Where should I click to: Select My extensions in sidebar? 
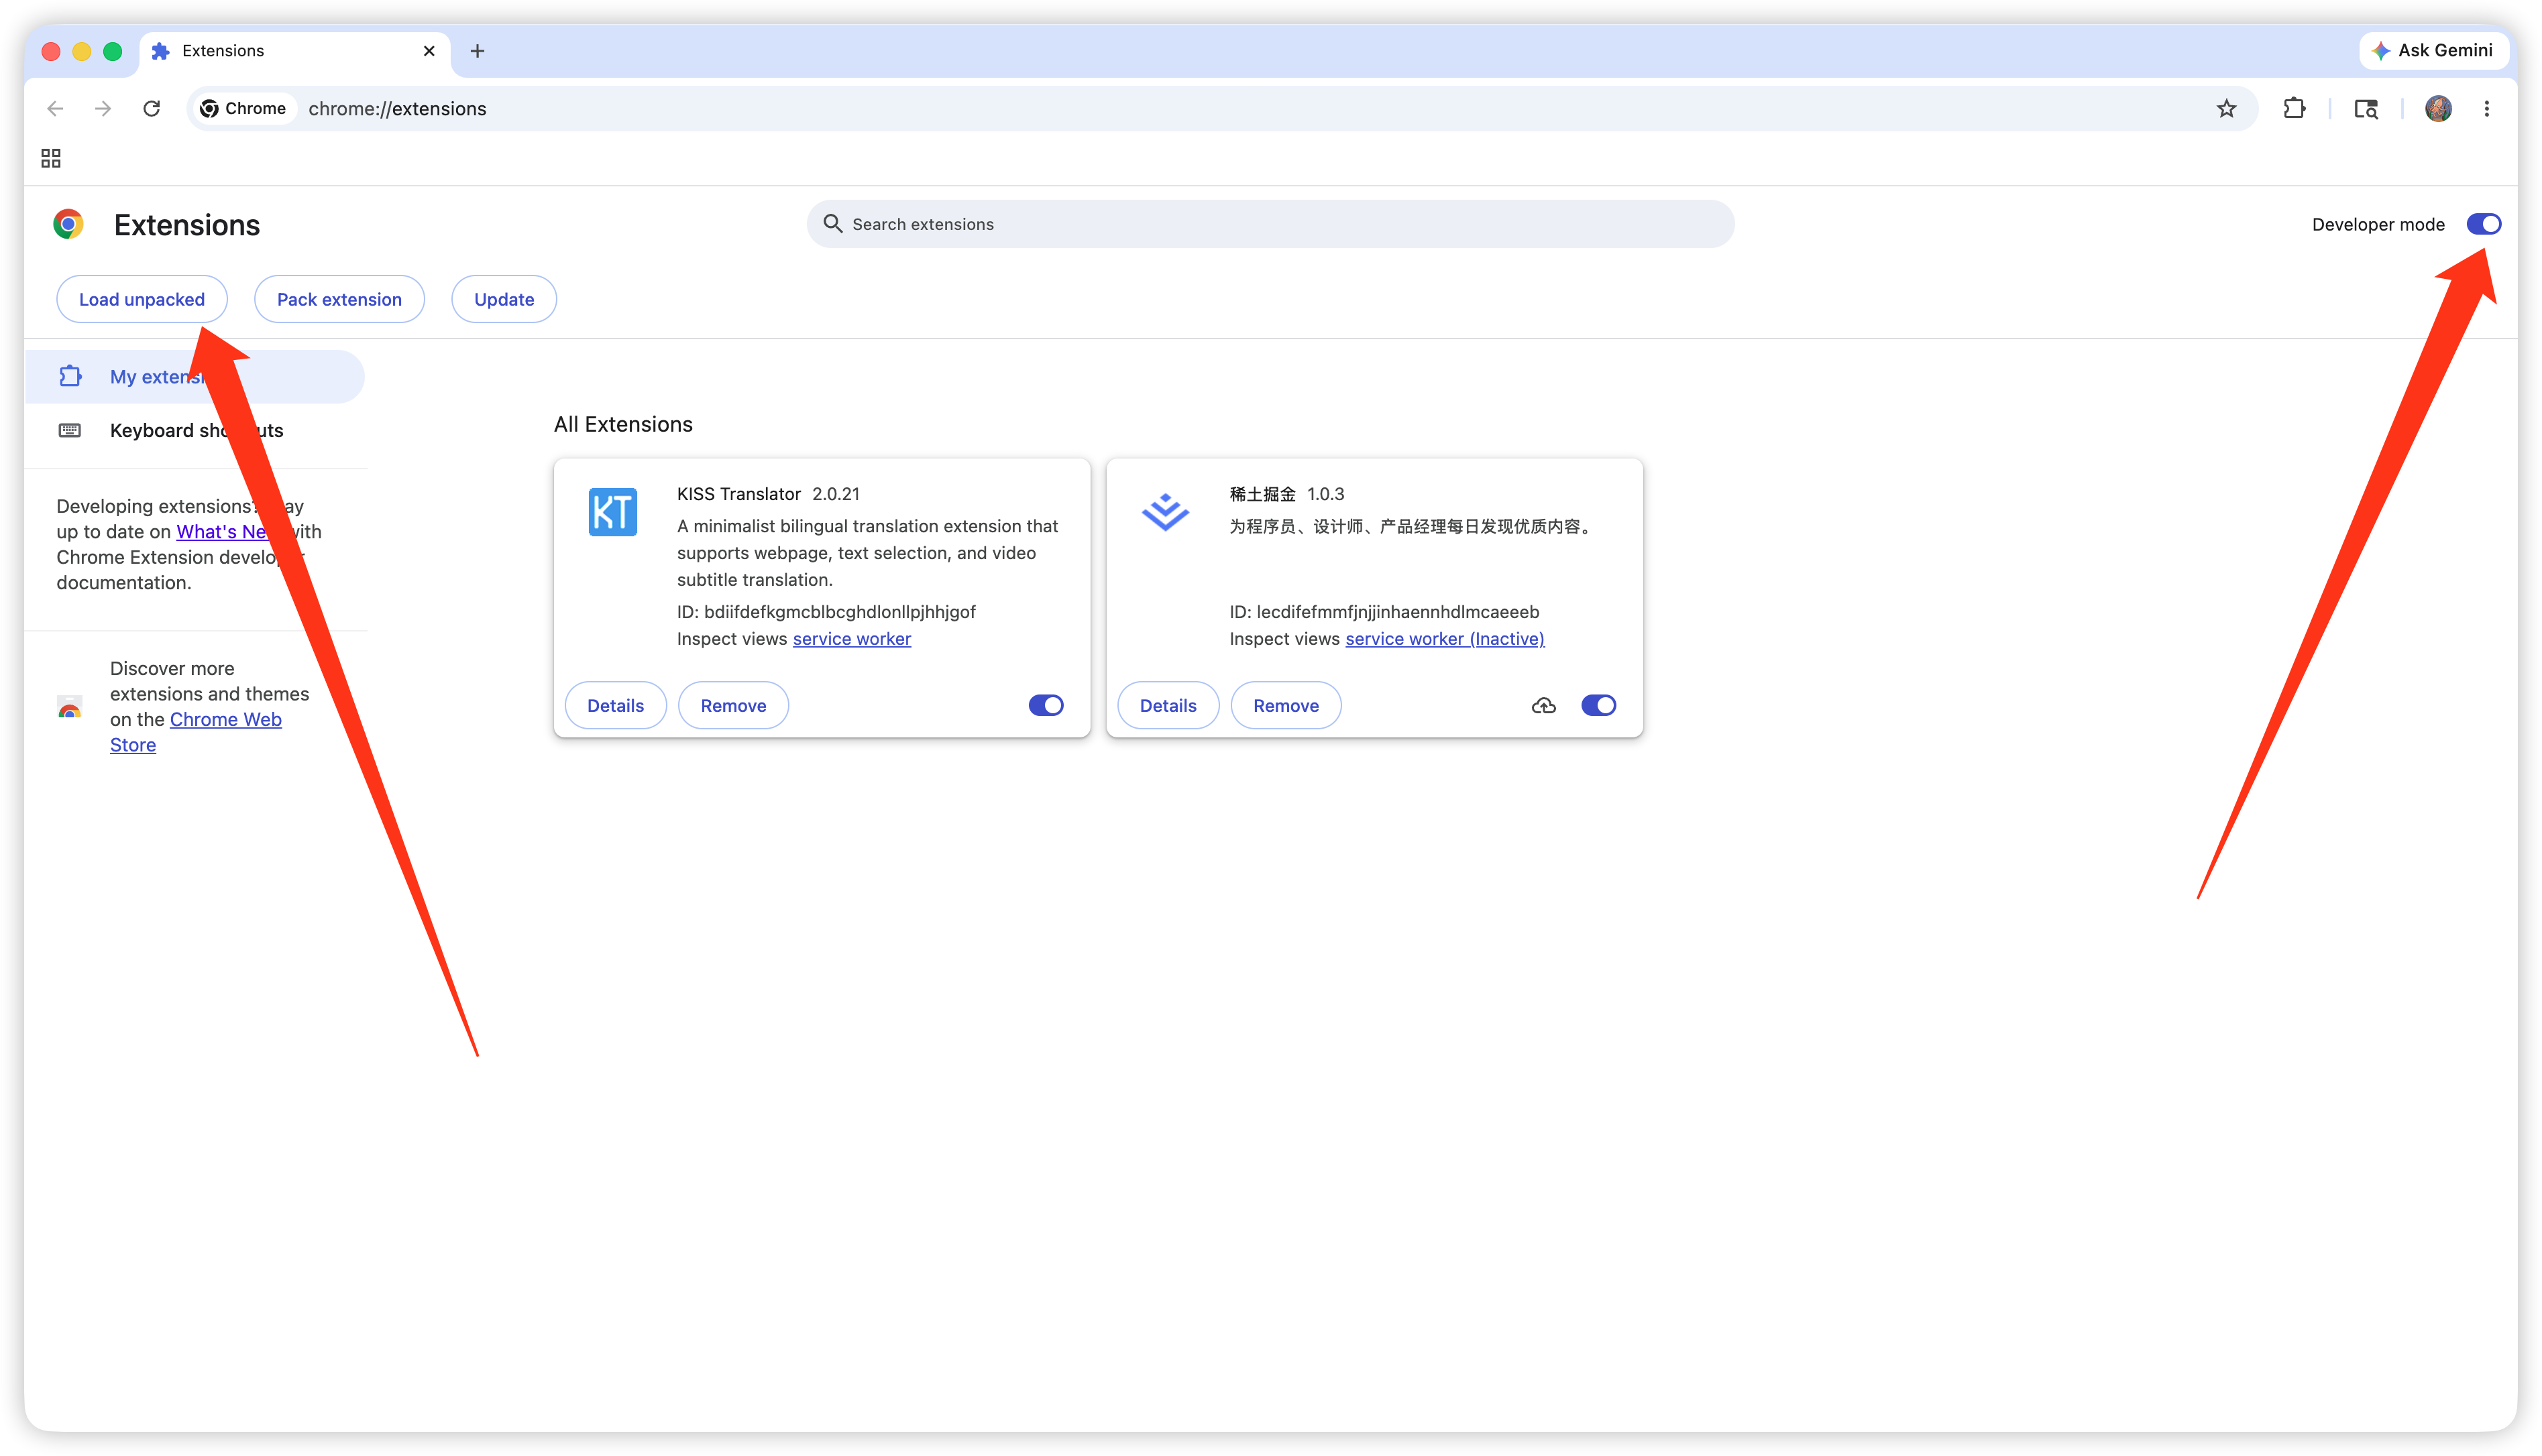tap(194, 377)
